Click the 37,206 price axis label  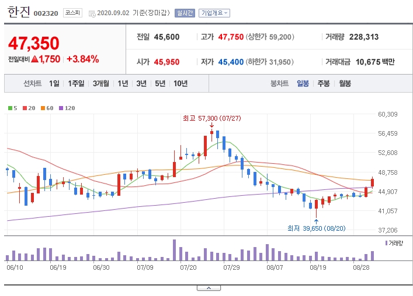click(x=388, y=230)
